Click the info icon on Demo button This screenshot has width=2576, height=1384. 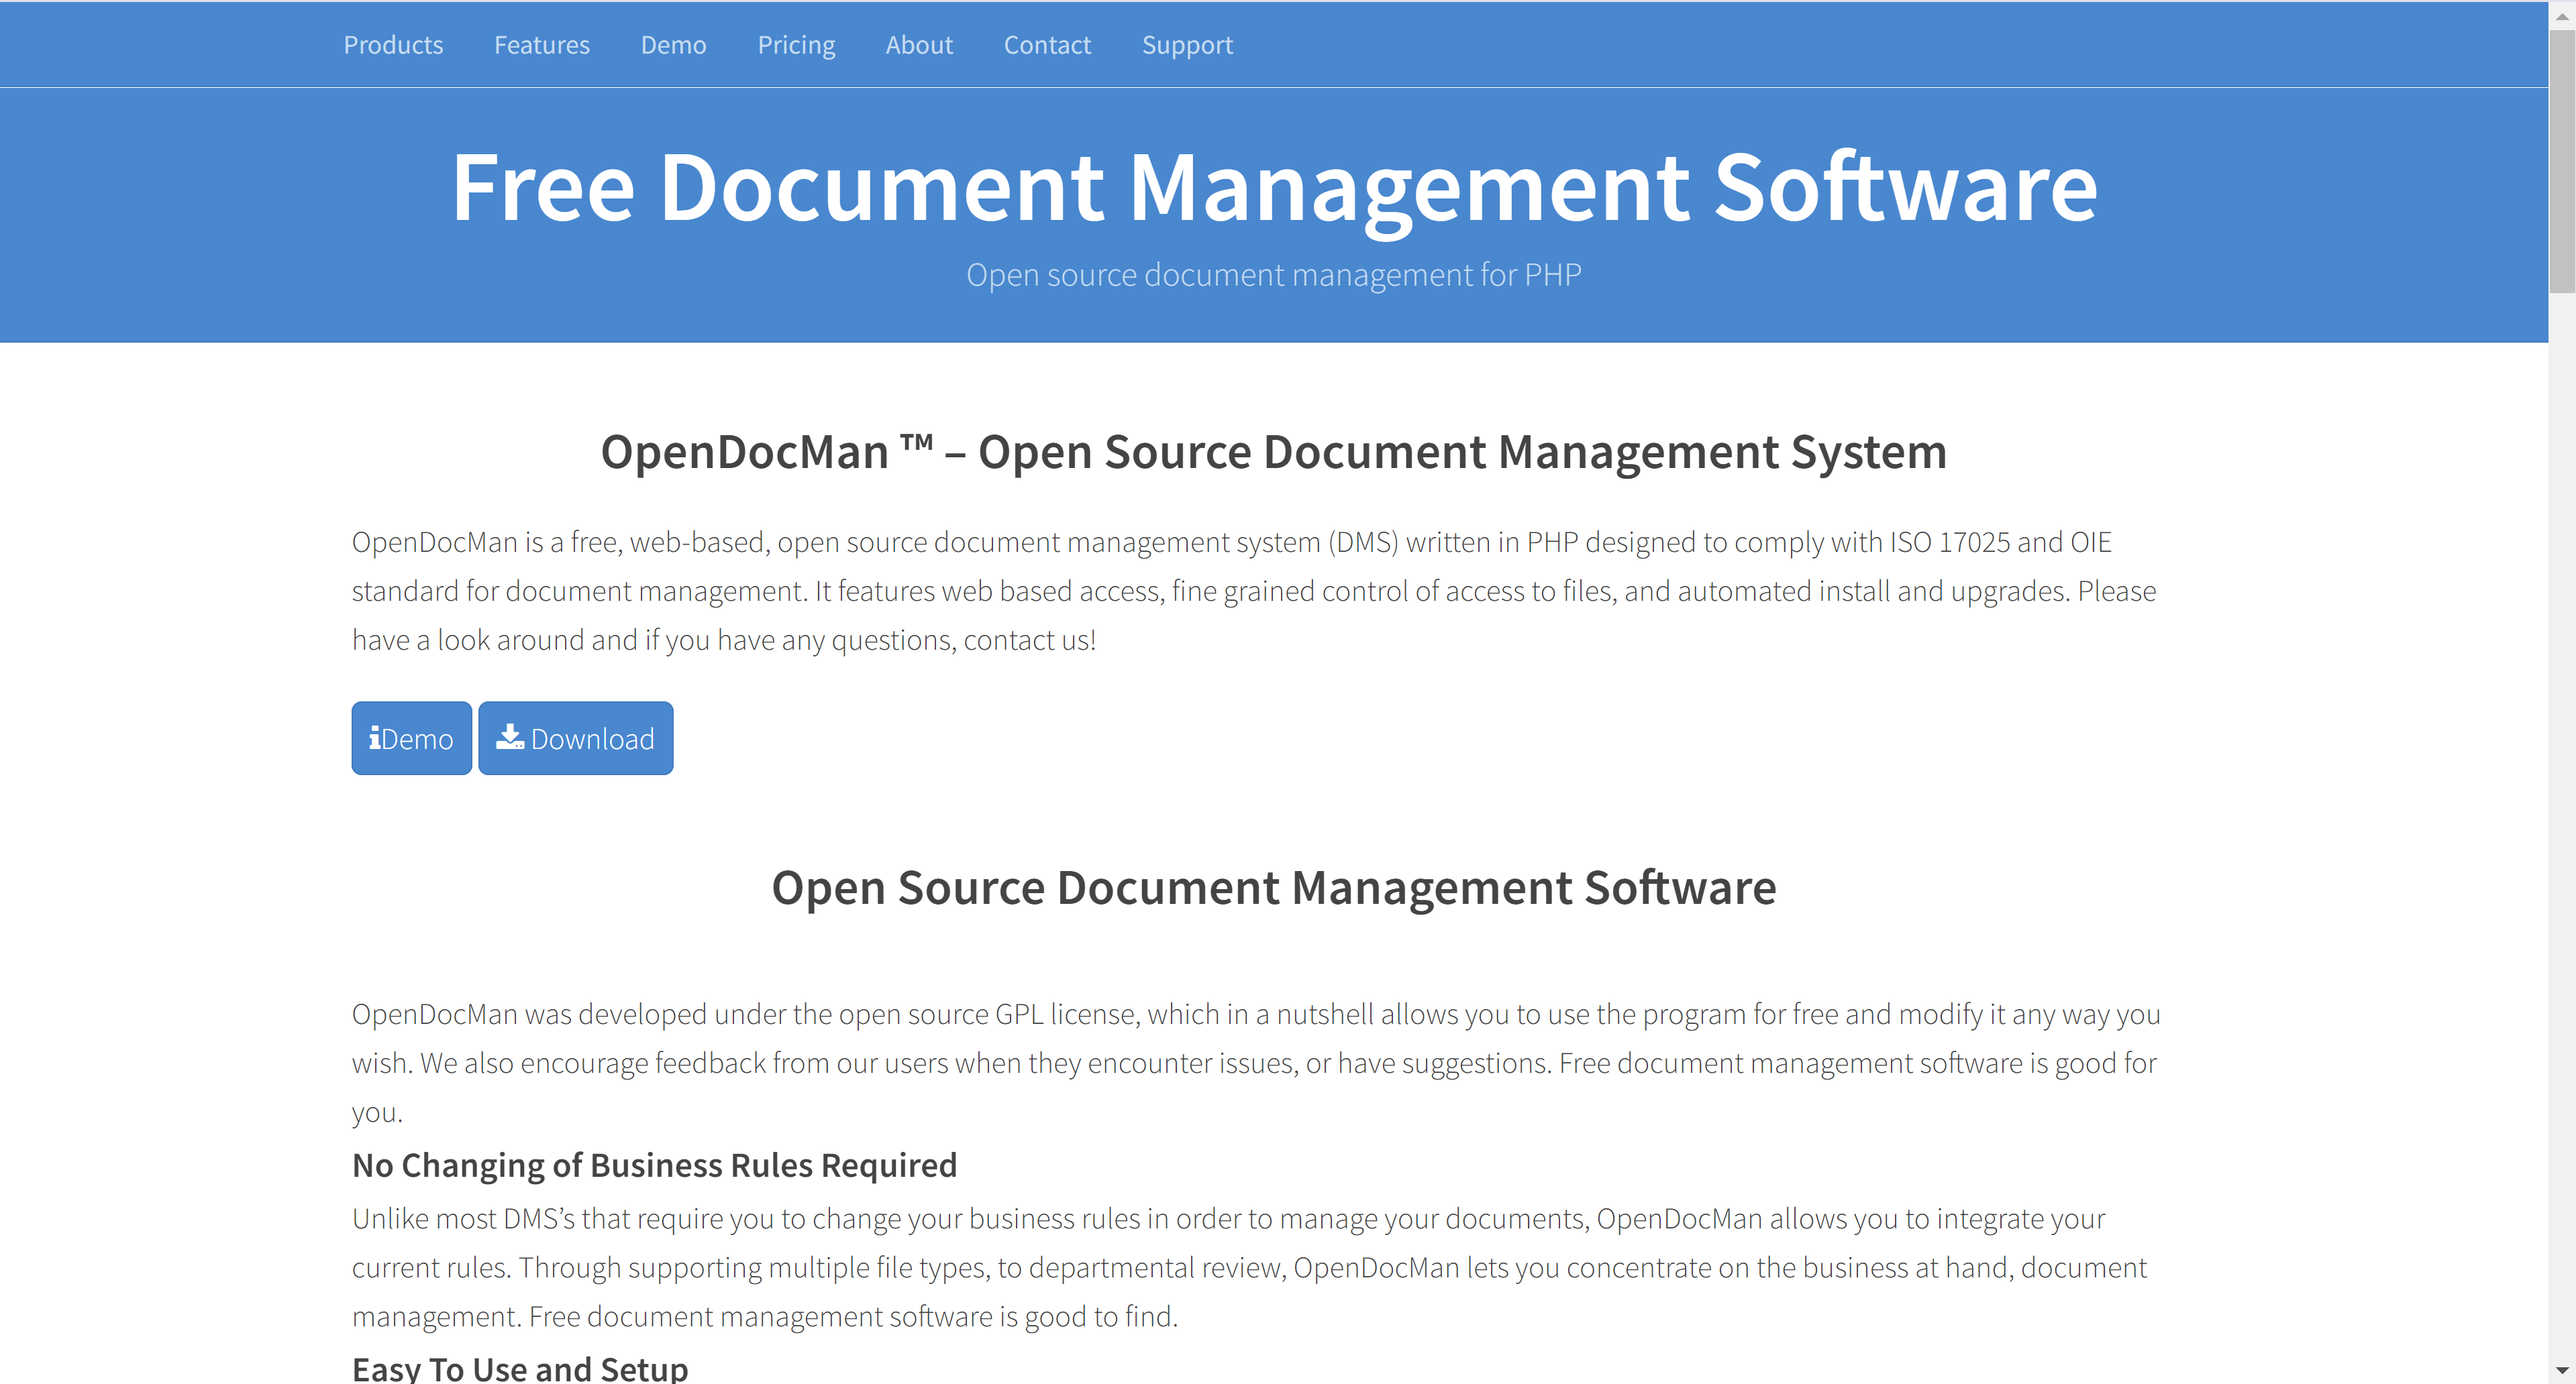tap(374, 738)
